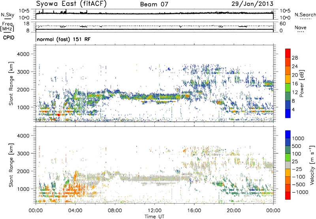Click the '08:00' time axis label
The width and height of the screenshot is (316, 219).
click(x=115, y=211)
